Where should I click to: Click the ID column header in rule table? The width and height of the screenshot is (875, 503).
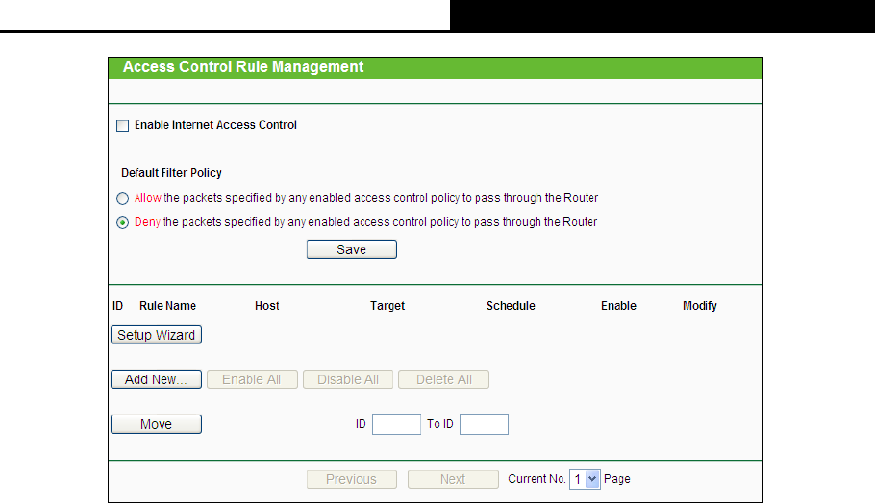[117, 306]
